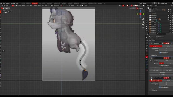The width and height of the screenshot is (173, 97).
Task: Toggle the Main_Low collection checkbox
Action: click(x=169, y=17)
